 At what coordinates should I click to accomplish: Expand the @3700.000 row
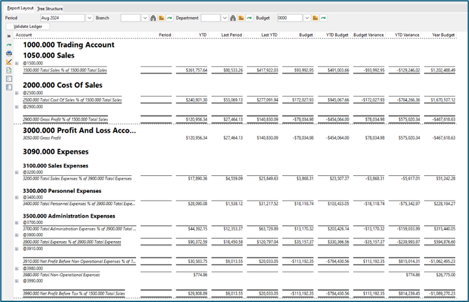17,223
